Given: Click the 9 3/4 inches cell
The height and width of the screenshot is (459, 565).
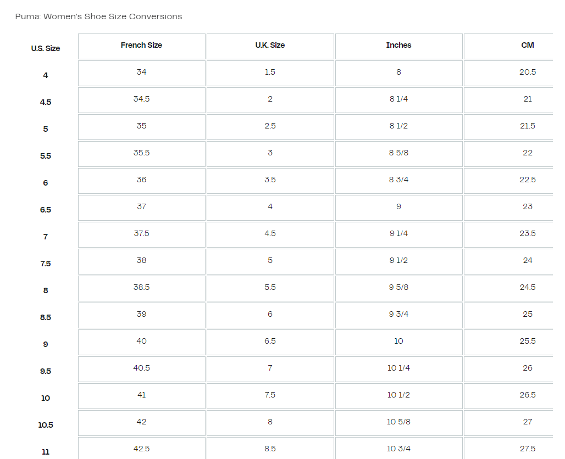Looking at the screenshot, I should point(398,315).
